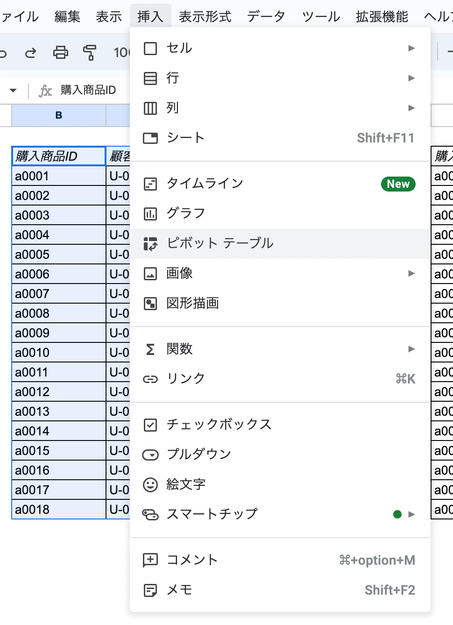453x625 pixels.
Task: Click the グラフ chart icon
Action: [x=150, y=213]
